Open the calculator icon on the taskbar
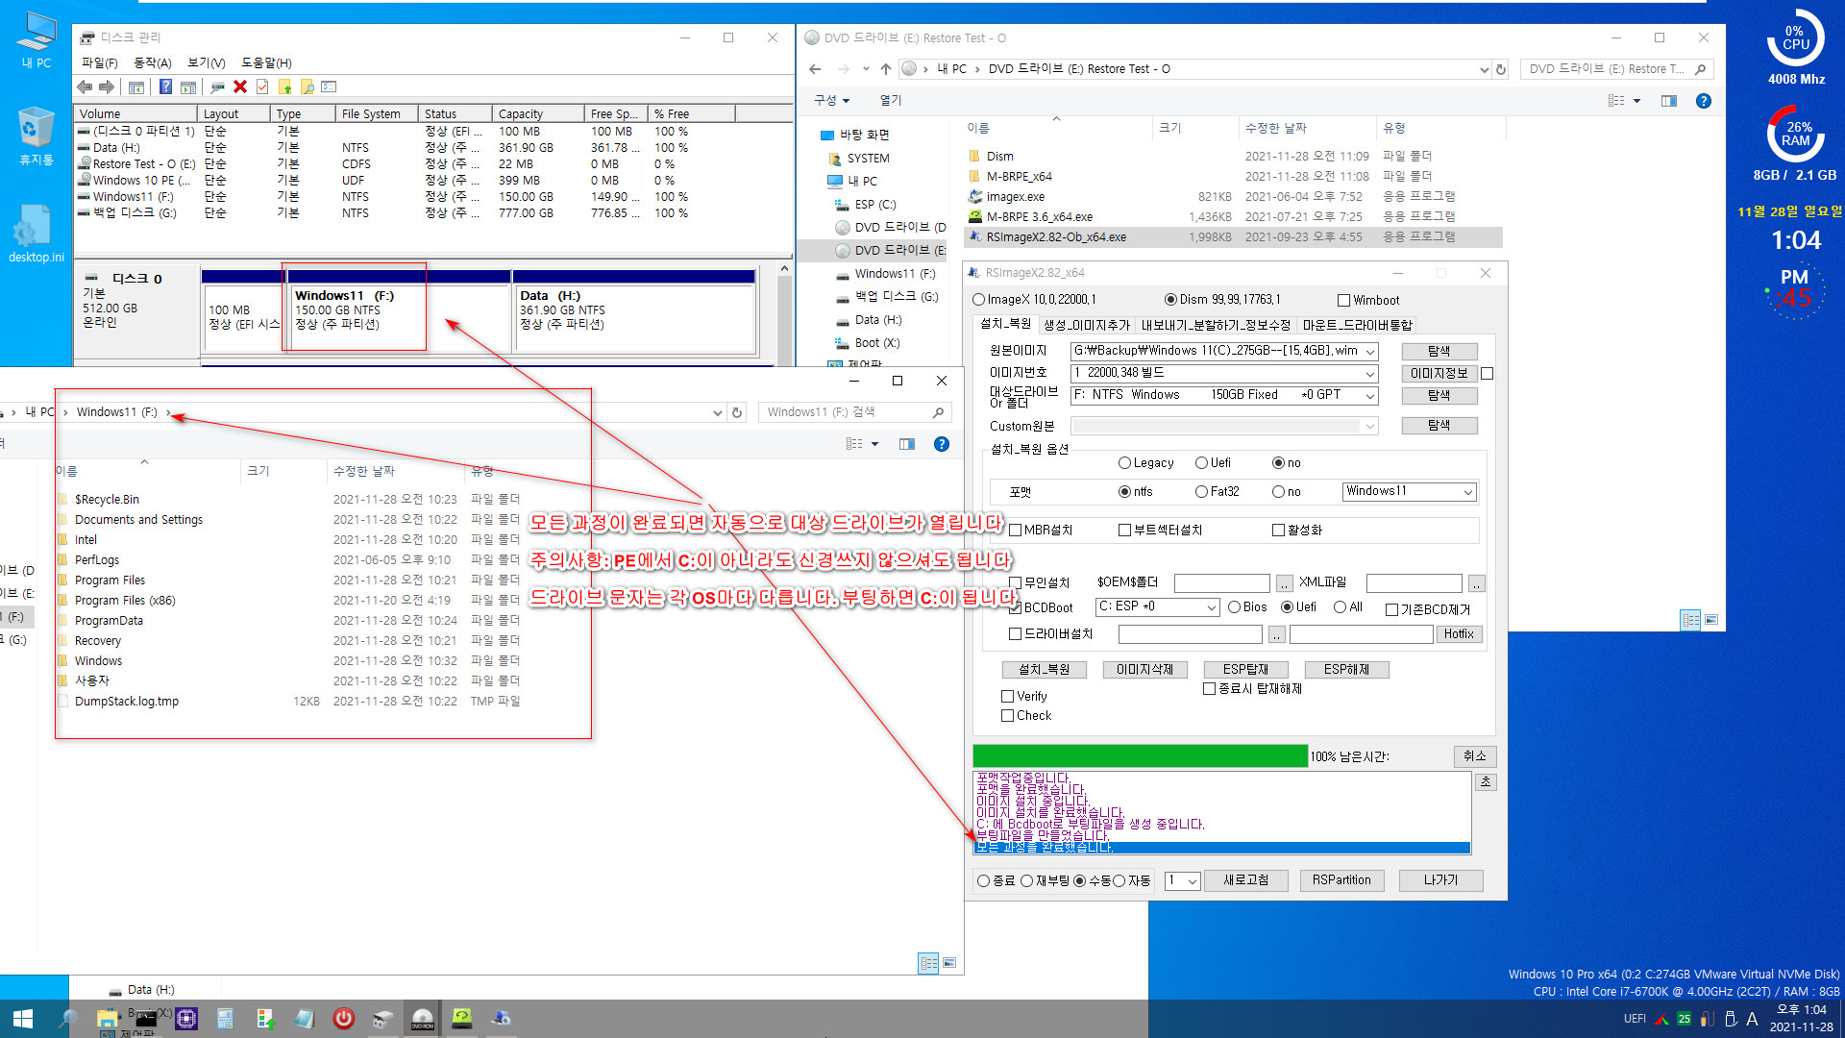 click(x=225, y=1019)
